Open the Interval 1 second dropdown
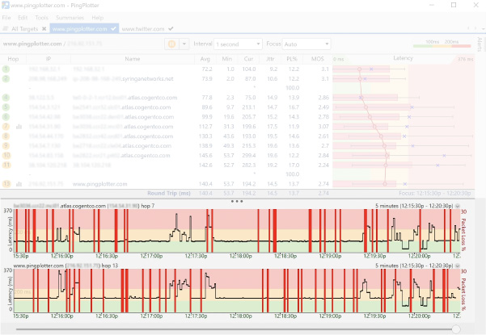The height and width of the screenshot is (335, 486). (x=238, y=44)
